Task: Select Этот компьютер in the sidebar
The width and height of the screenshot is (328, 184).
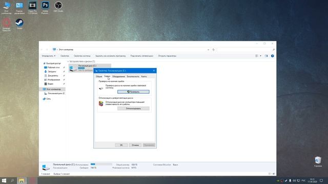Action: coord(52,89)
